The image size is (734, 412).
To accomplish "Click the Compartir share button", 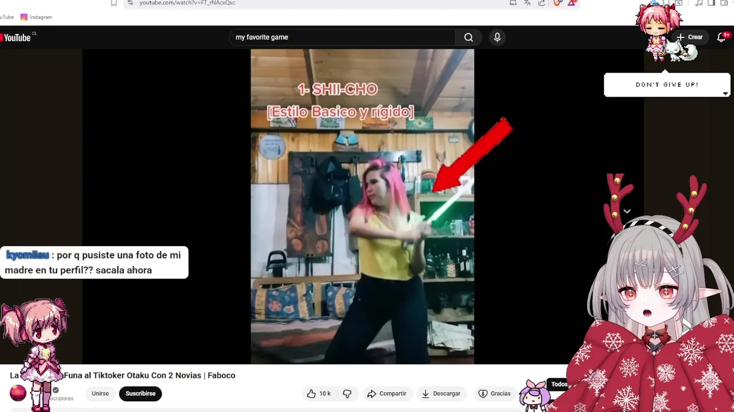I will 386,394.
